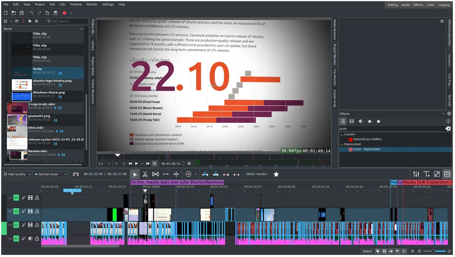
Task: Click the Paste icon in main toolbar
Action: (x=55, y=13)
